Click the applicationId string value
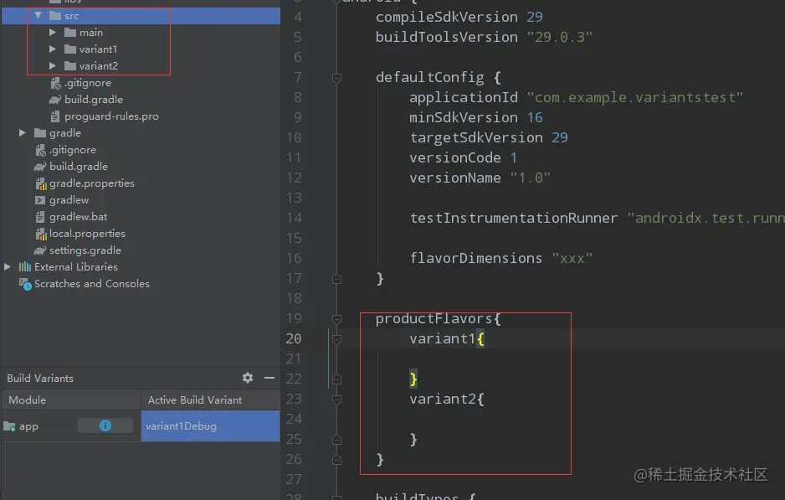The width and height of the screenshot is (785, 500). pos(635,97)
